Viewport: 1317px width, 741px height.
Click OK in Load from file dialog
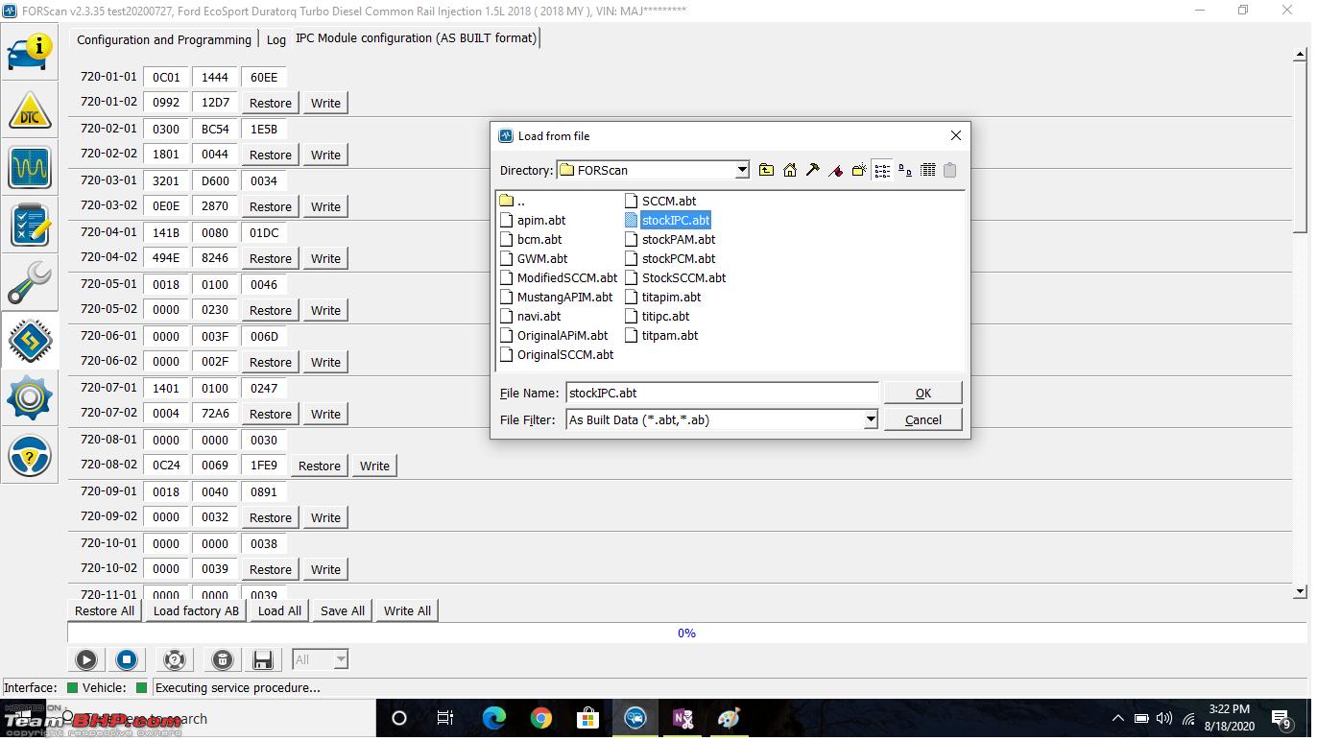[922, 393]
